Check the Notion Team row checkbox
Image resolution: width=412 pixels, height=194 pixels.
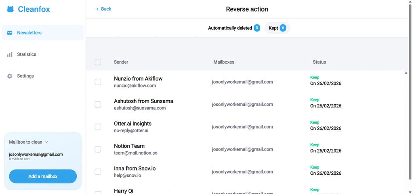click(98, 149)
